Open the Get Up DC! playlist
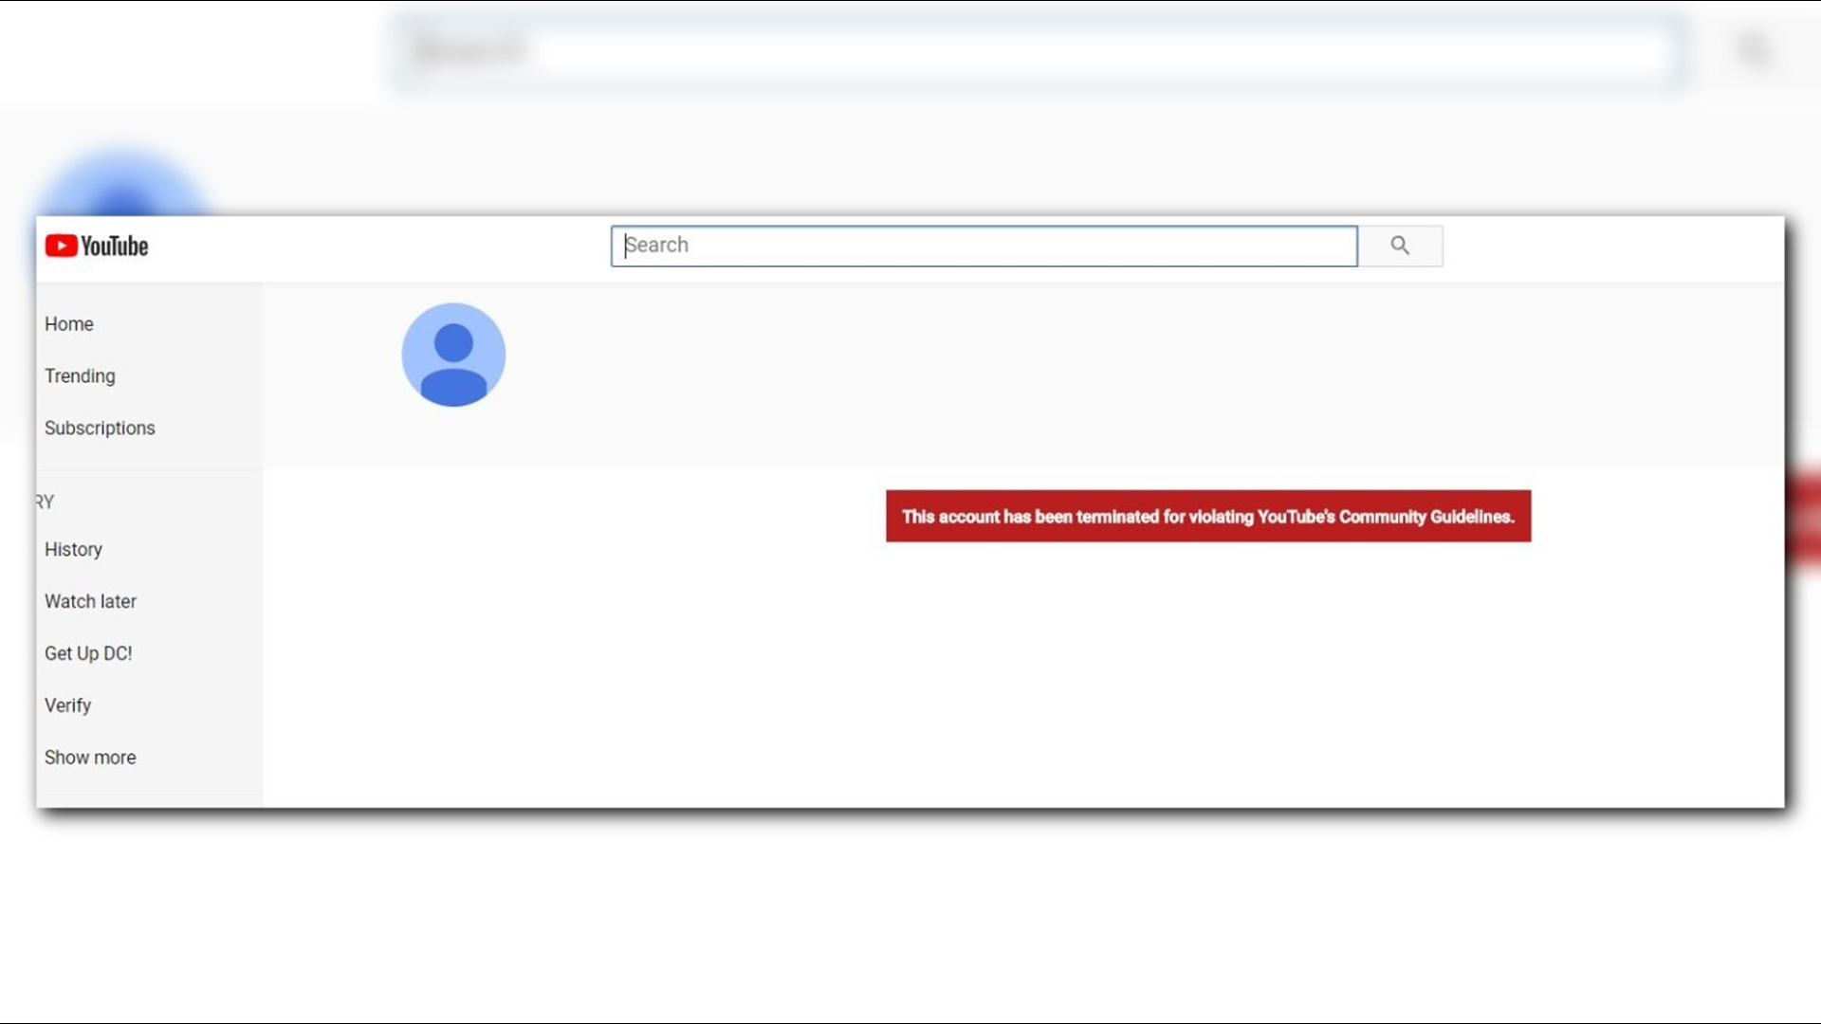The image size is (1821, 1024). point(88,654)
